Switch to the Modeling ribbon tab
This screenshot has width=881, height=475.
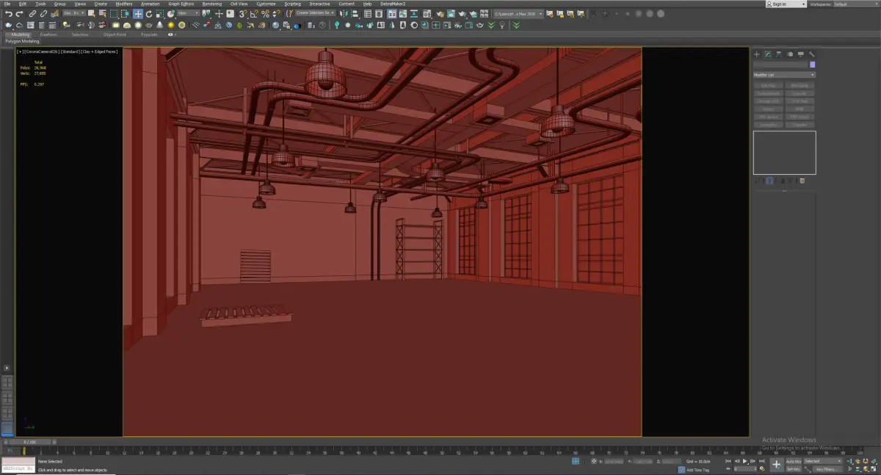point(20,34)
